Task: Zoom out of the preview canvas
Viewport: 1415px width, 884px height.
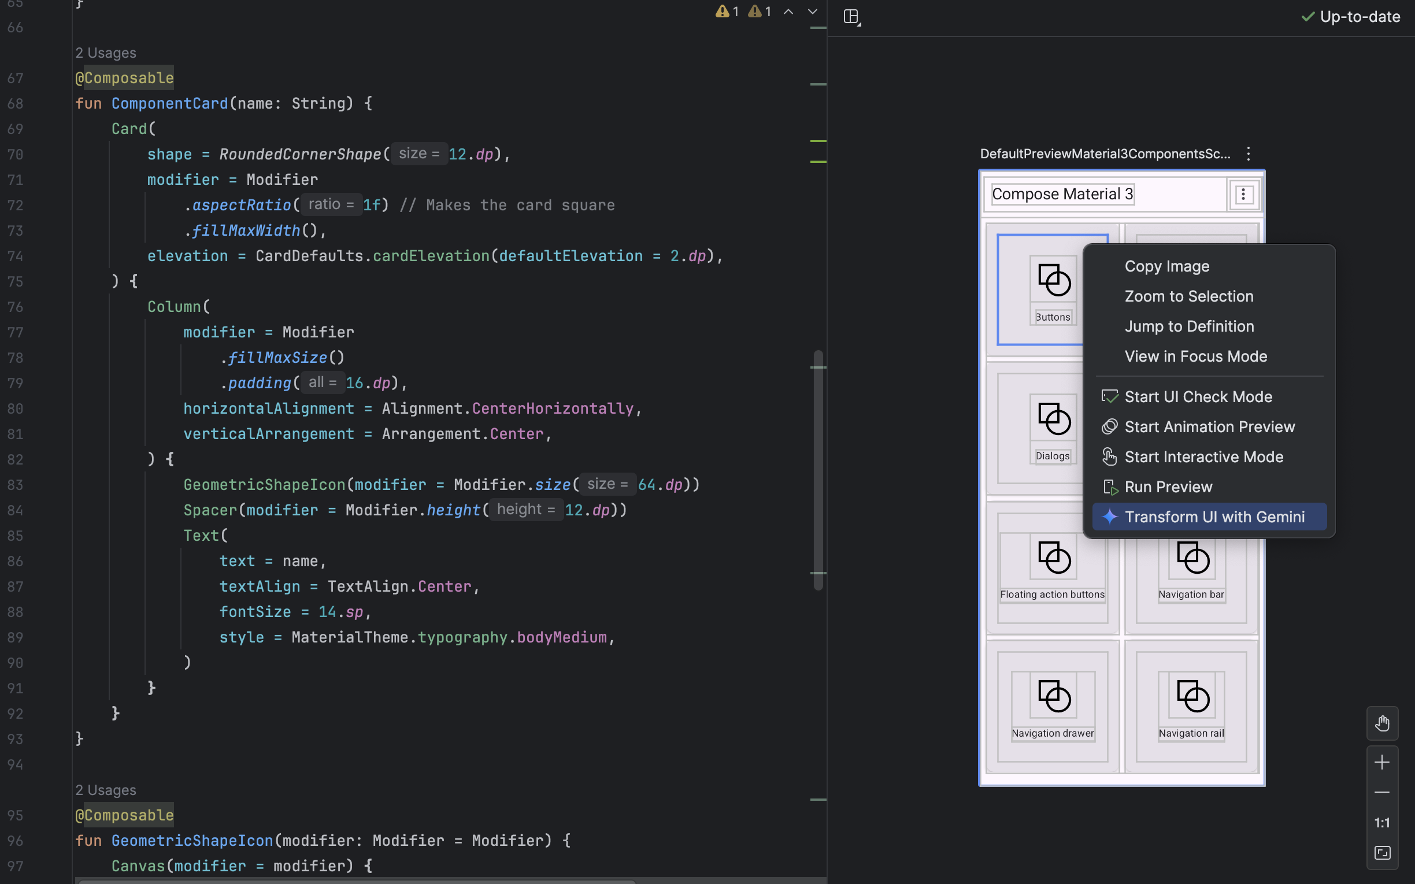Action: (1382, 792)
